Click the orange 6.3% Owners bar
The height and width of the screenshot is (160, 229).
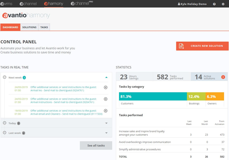pyautogui.click(x=214, y=97)
